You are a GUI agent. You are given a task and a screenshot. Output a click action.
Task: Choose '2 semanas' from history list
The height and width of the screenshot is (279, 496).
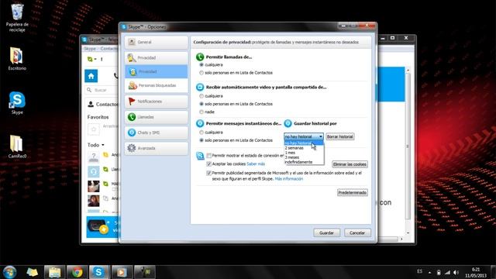click(304, 148)
